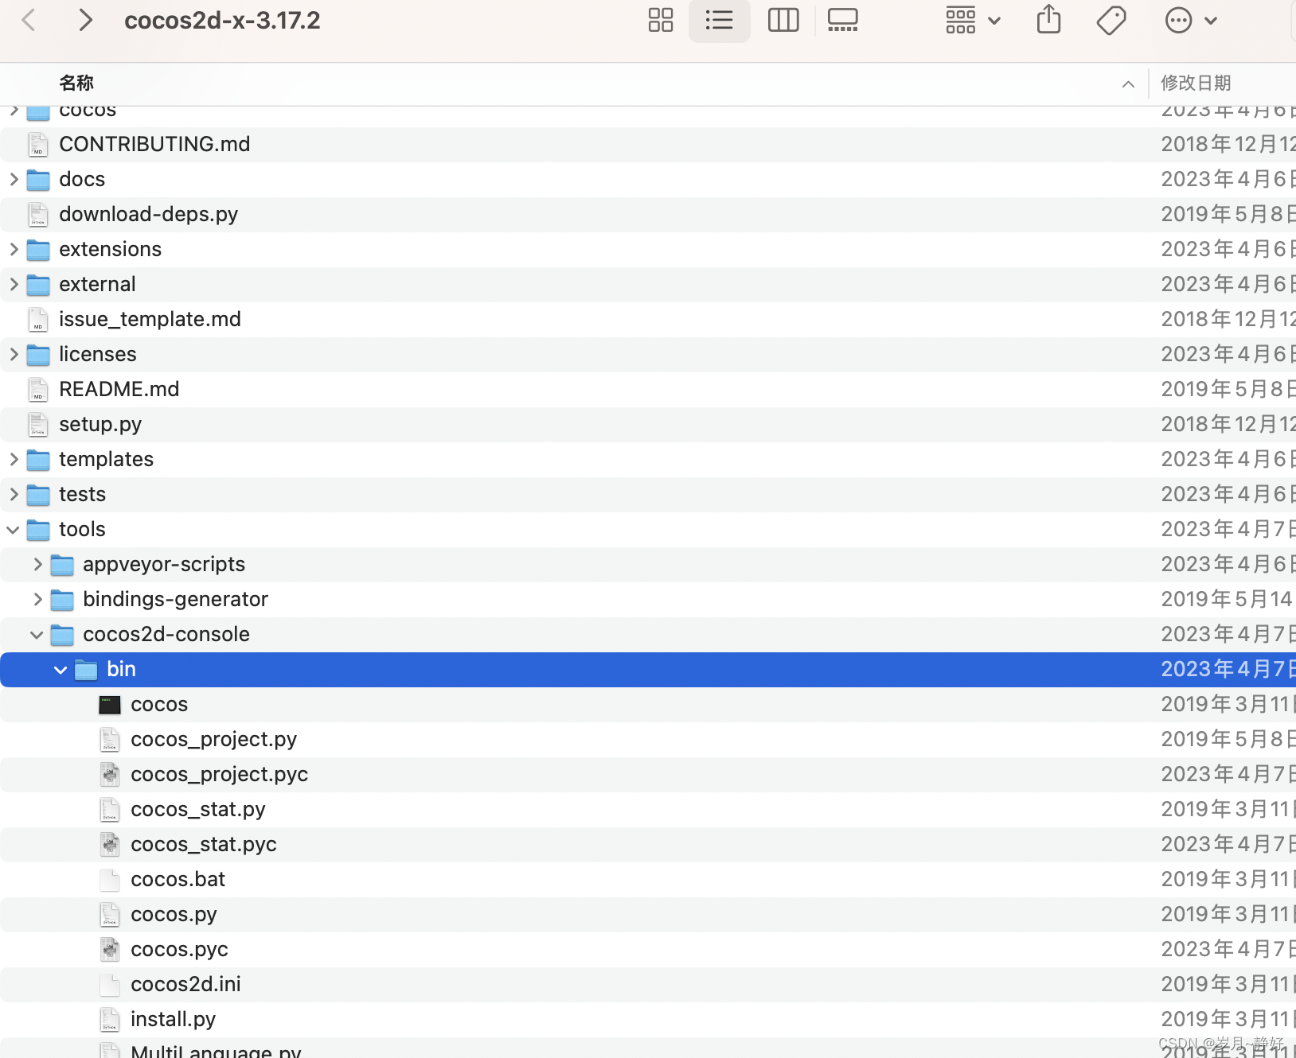Expand the tests folder

click(14, 494)
